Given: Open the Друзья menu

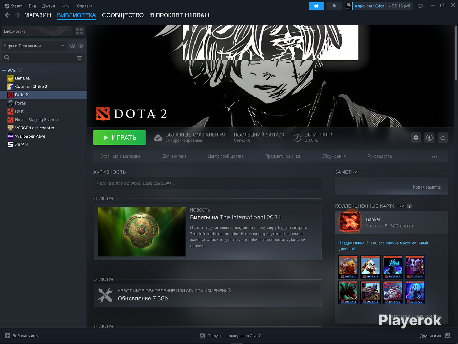Looking at the screenshot, I should 48,6.
